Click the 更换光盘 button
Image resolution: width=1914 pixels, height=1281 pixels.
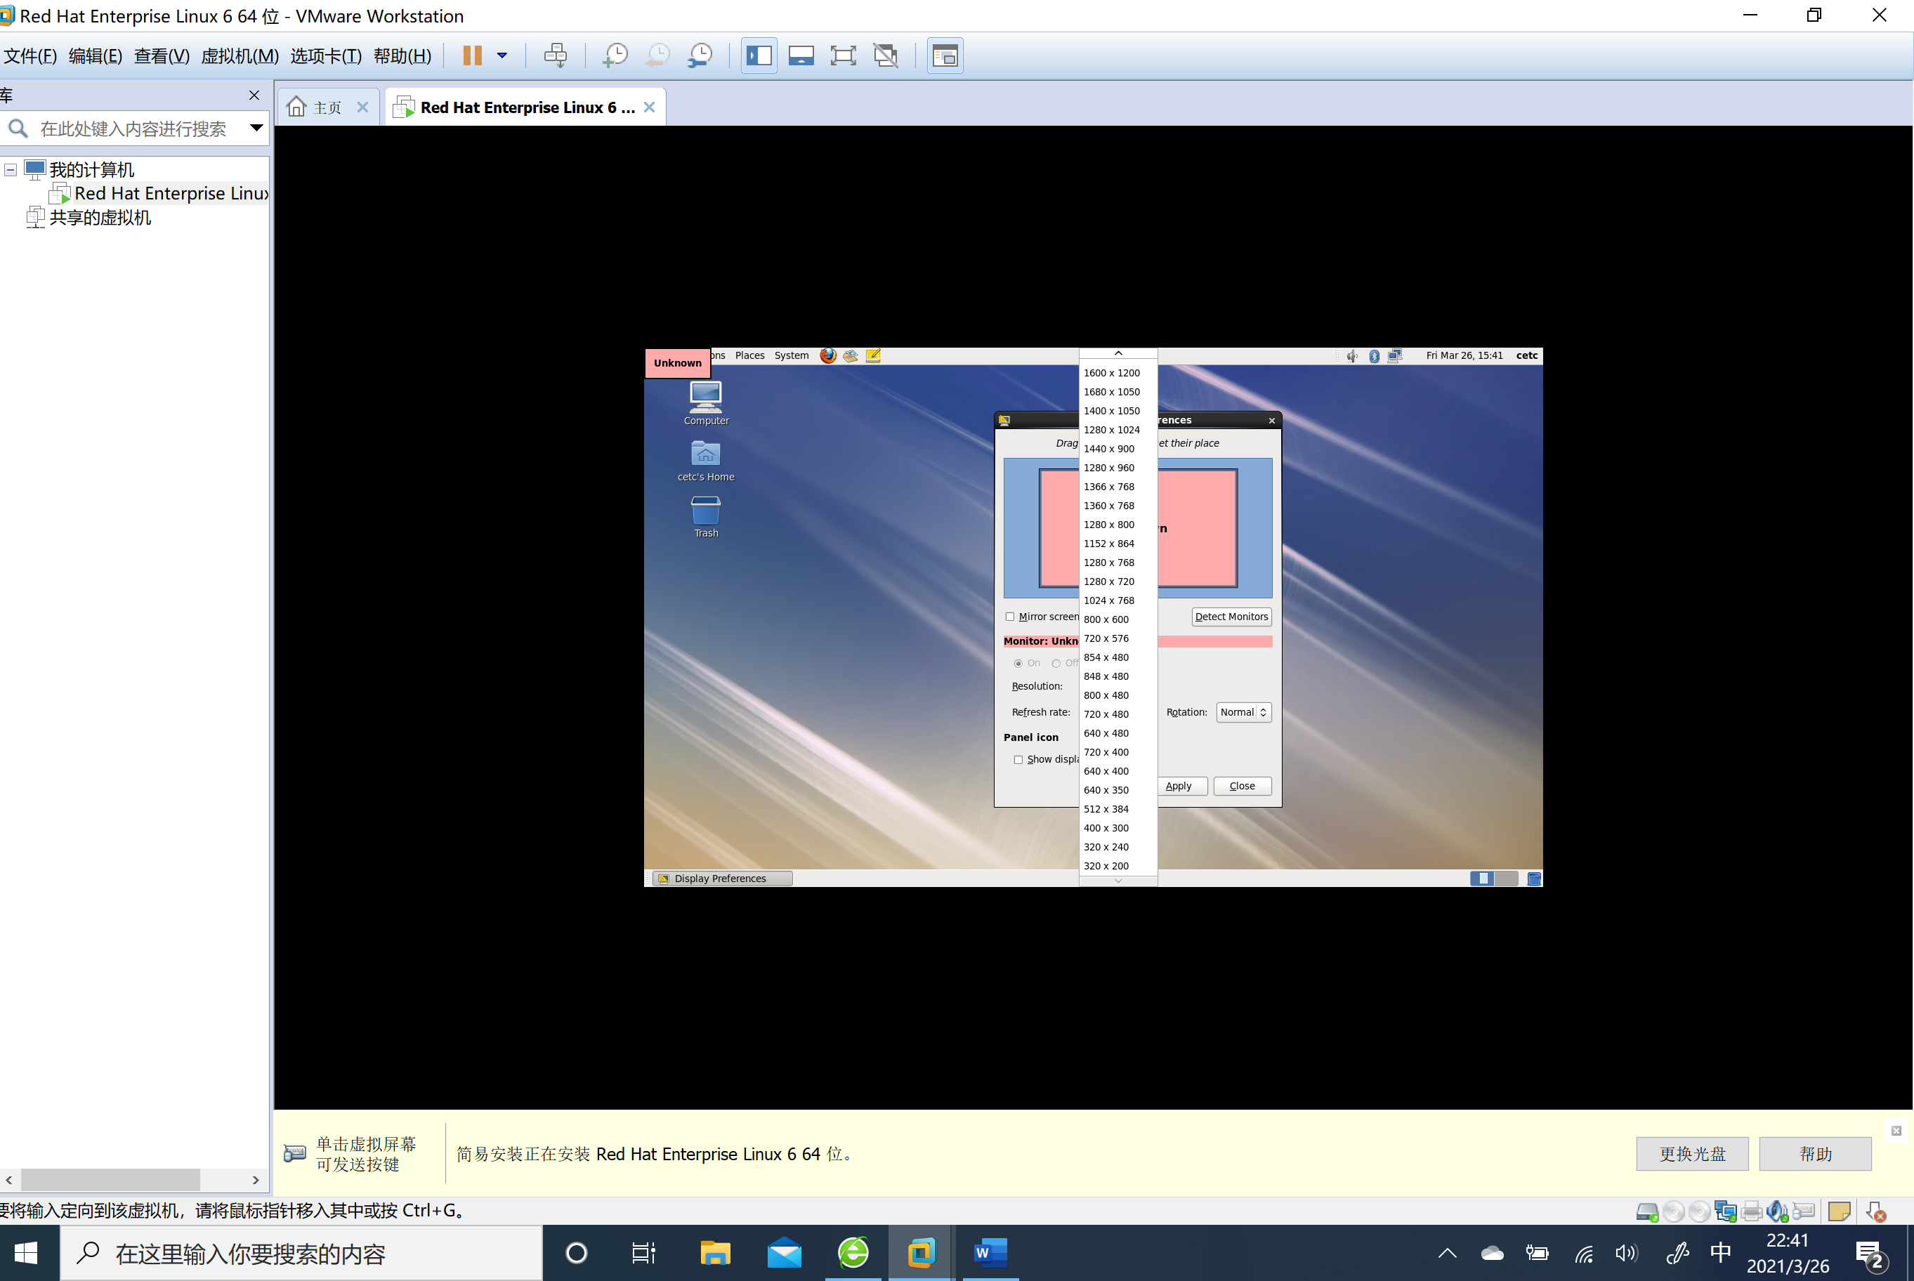click(1692, 1154)
